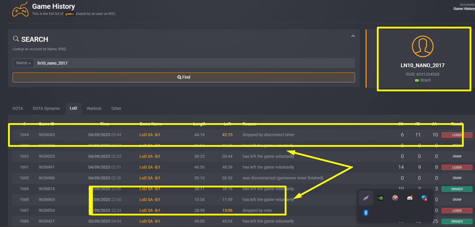Open the Name search-type dropdown
Screen dimensions: 475x227
tap(23, 63)
